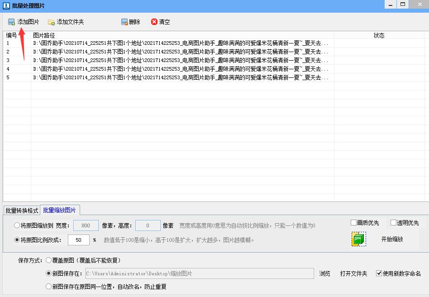Viewport: 429px width, 297px height.
Task: Uncheck the 使用新数字命名 renaming checkbox
Action: pos(378,273)
